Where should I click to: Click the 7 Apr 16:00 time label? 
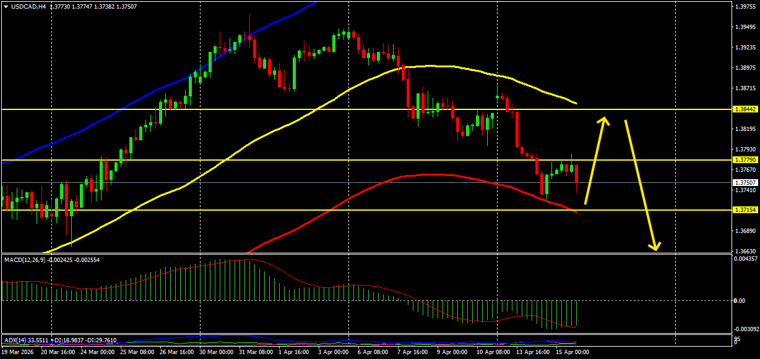tap(413, 352)
